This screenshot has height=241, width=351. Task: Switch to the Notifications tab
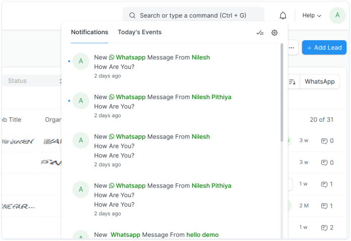click(x=90, y=32)
